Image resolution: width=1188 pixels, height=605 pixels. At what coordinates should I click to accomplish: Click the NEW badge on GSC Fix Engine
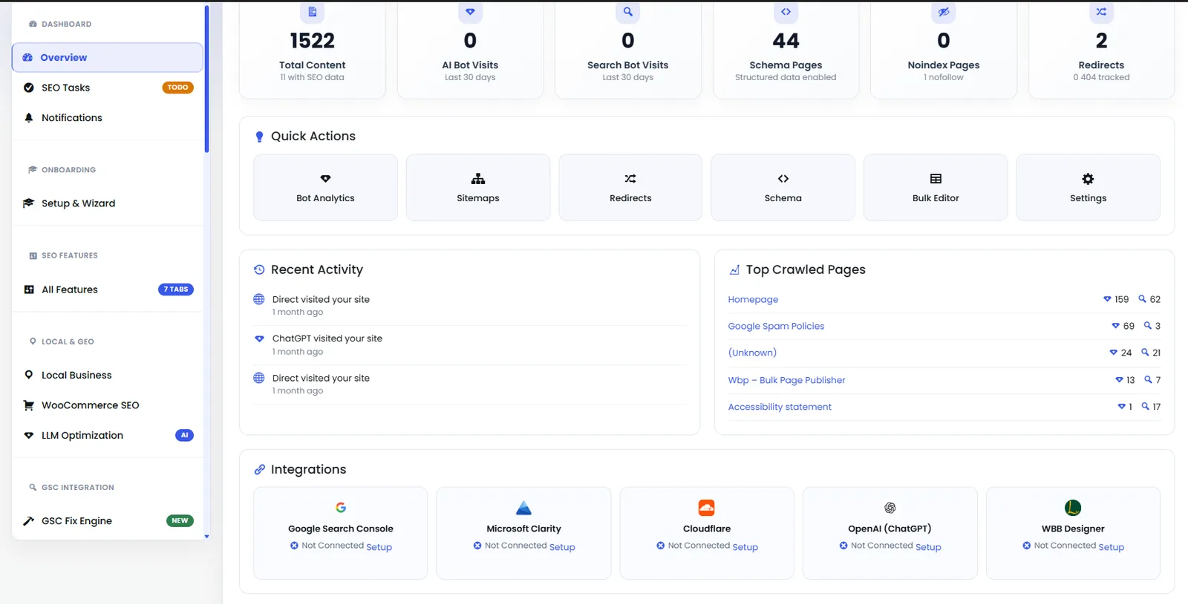tap(180, 521)
